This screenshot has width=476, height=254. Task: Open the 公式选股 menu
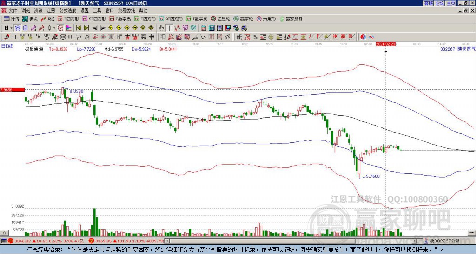pyautogui.click(x=68, y=11)
